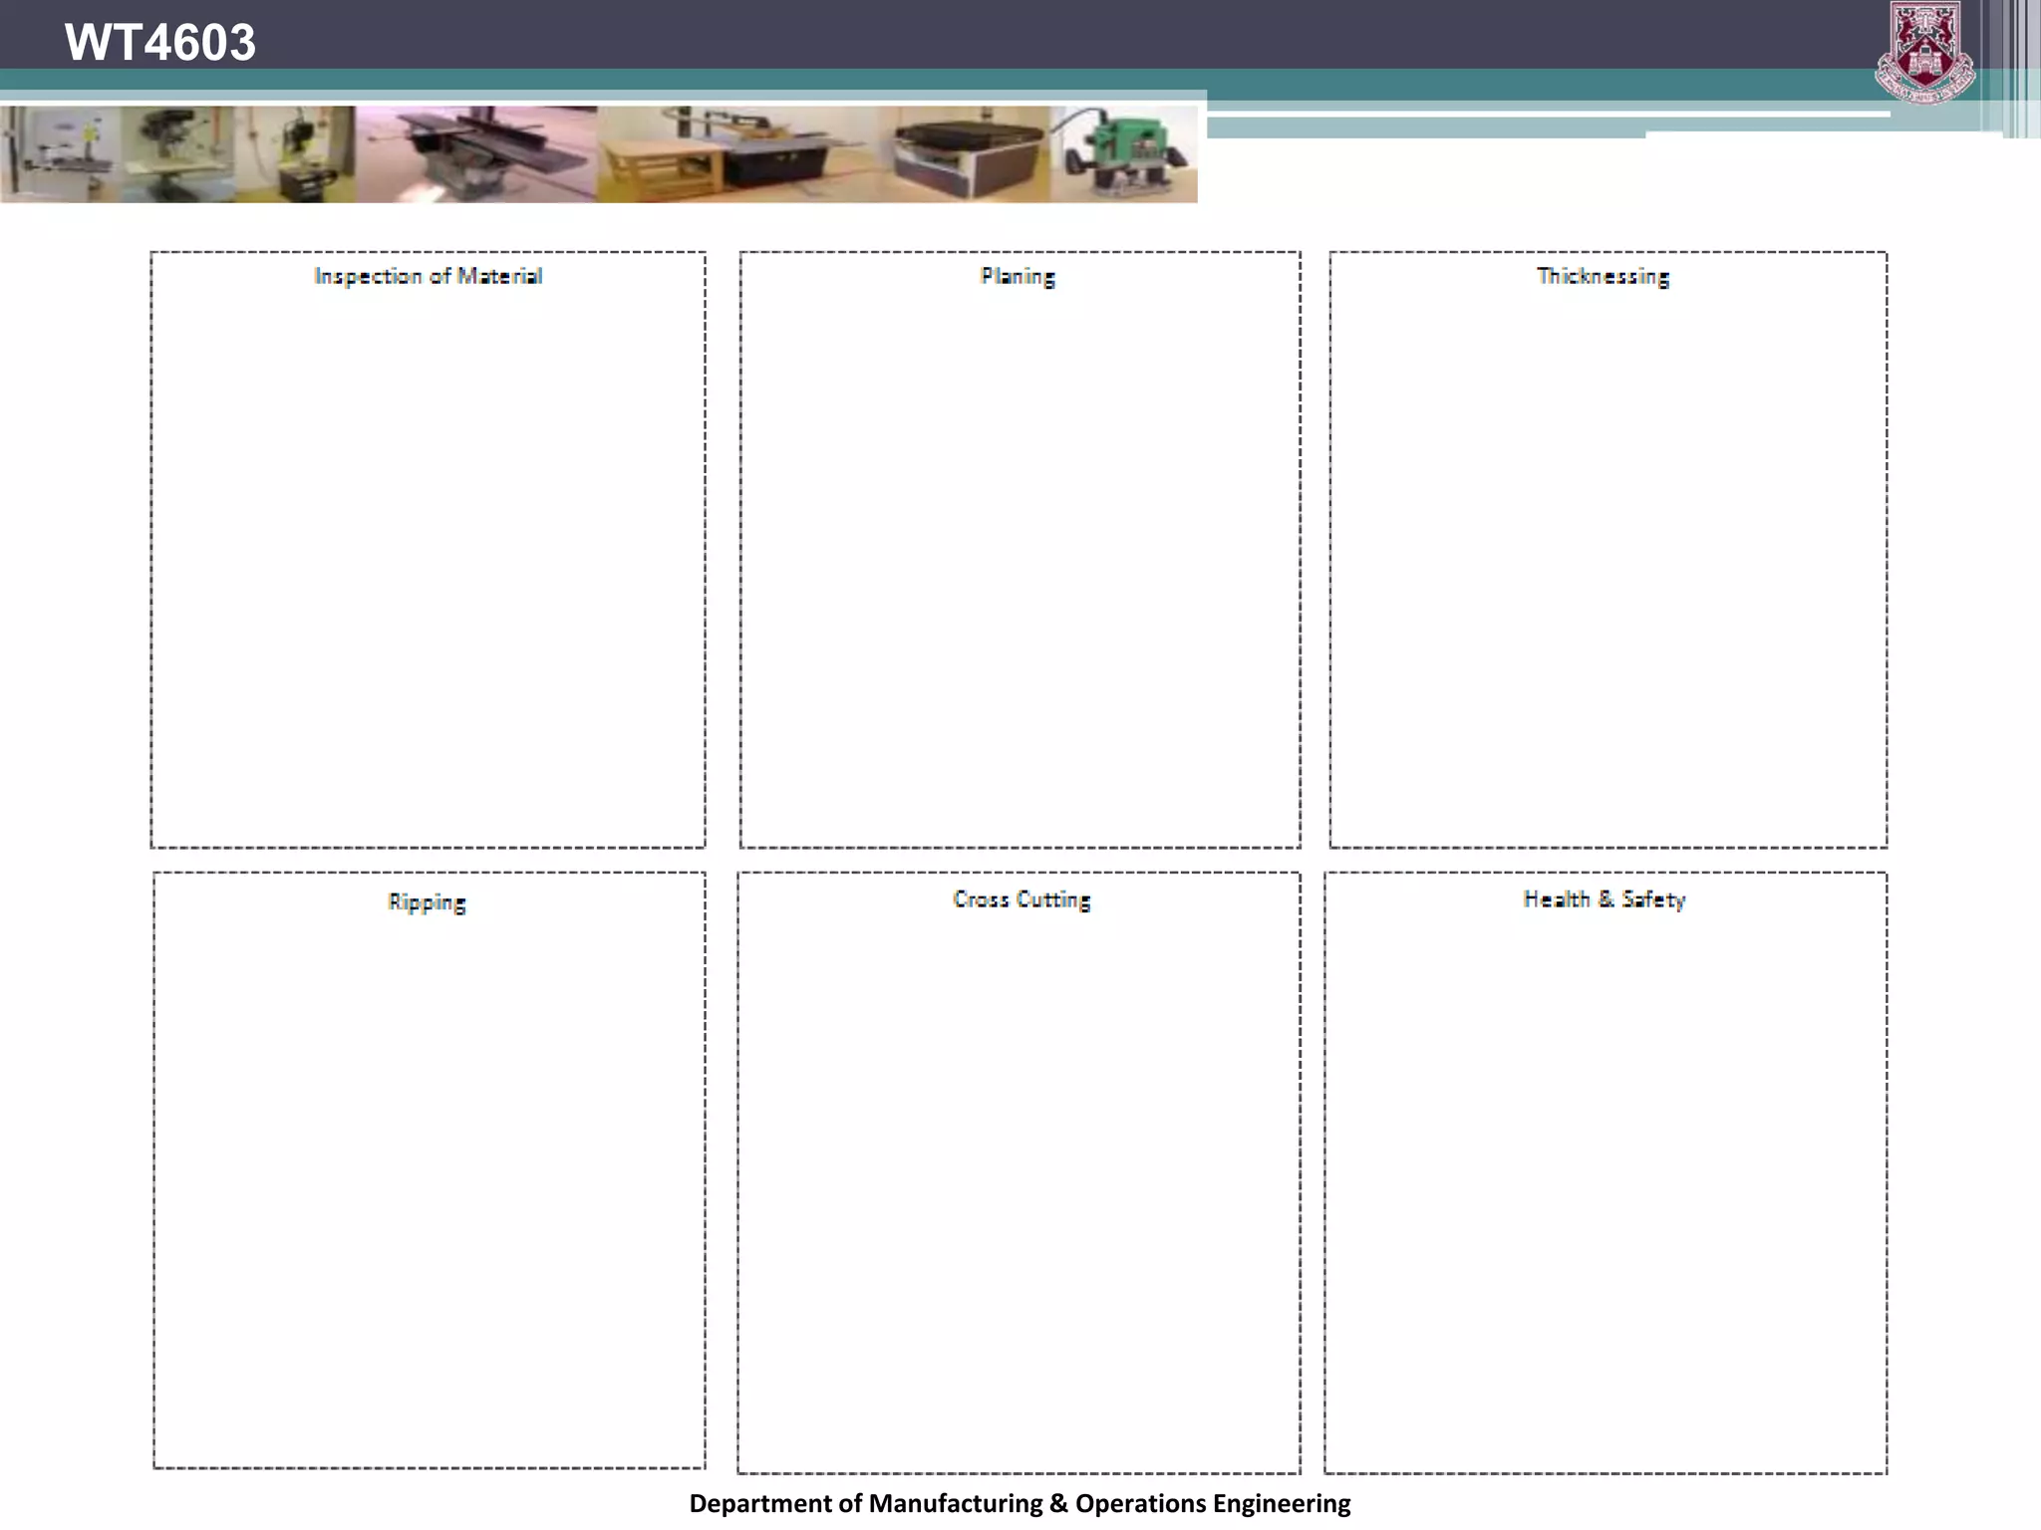2041x1530 pixels.
Task: Select the Inspection of Material heading
Action: point(428,276)
